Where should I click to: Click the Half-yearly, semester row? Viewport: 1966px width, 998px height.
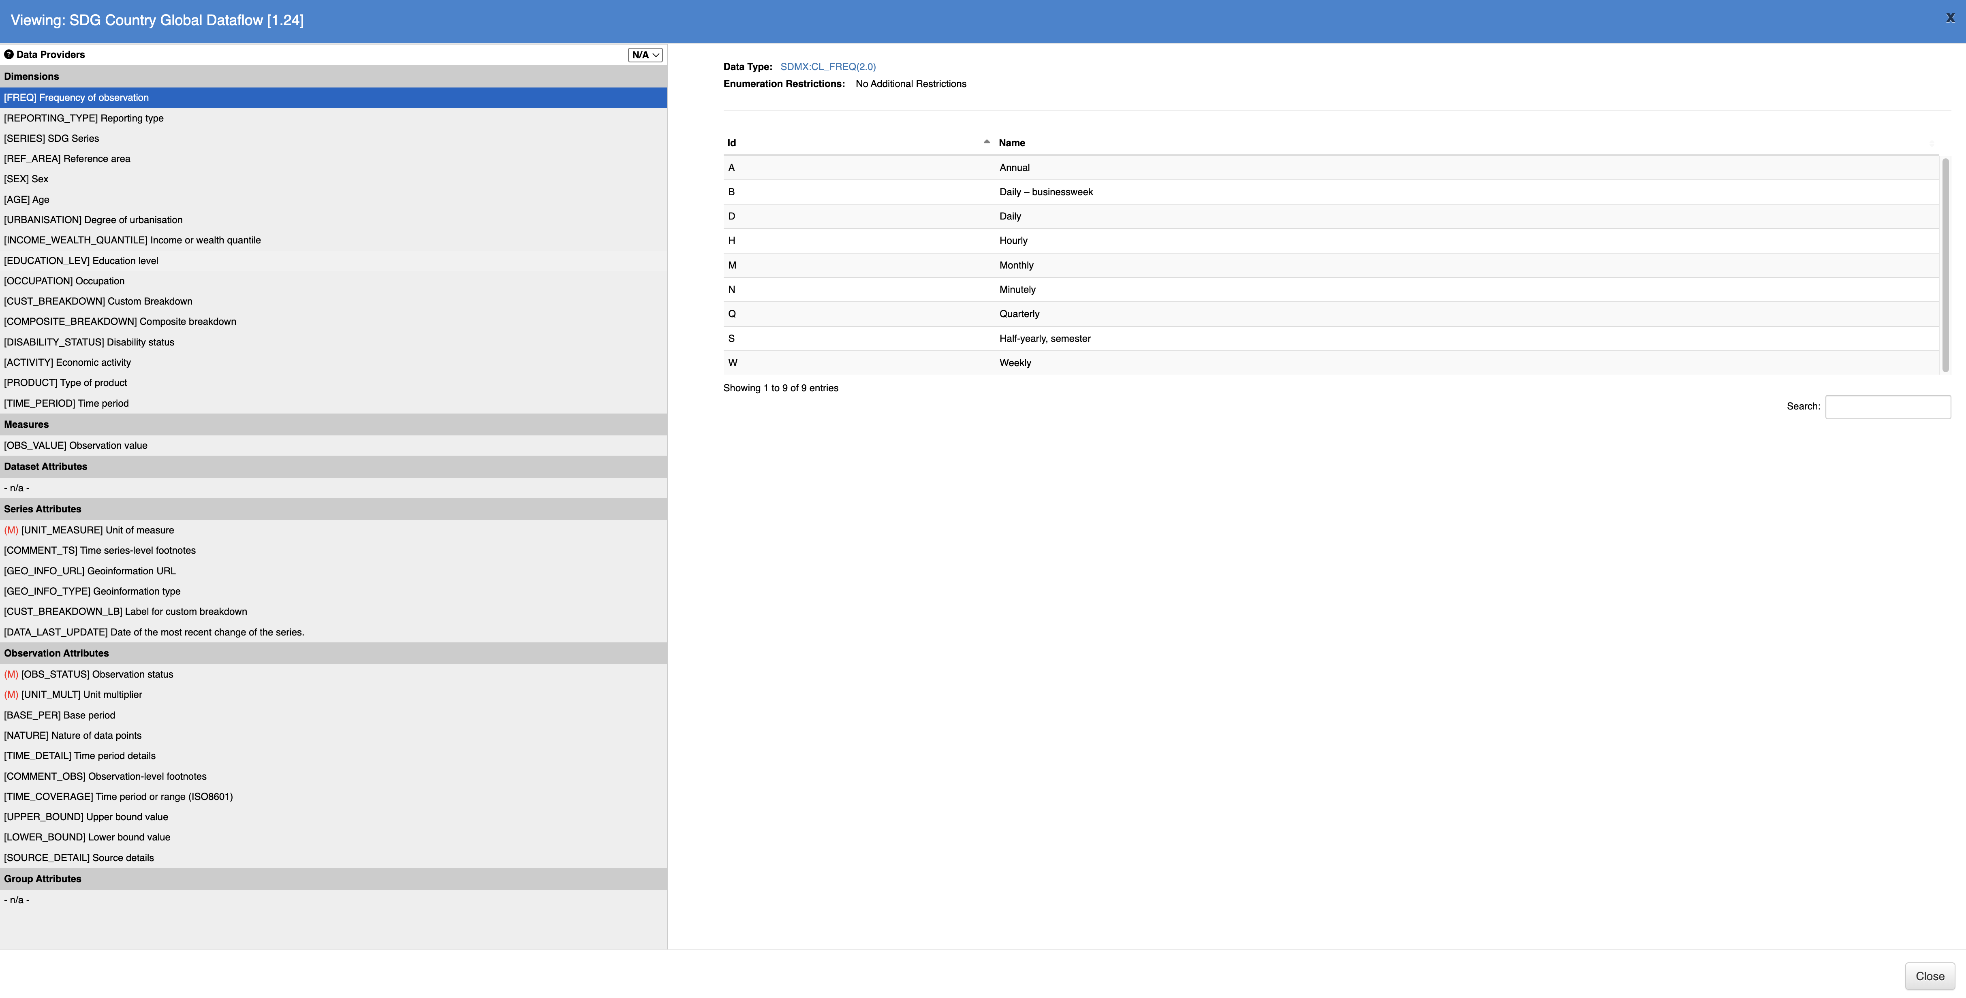pyautogui.click(x=1331, y=339)
